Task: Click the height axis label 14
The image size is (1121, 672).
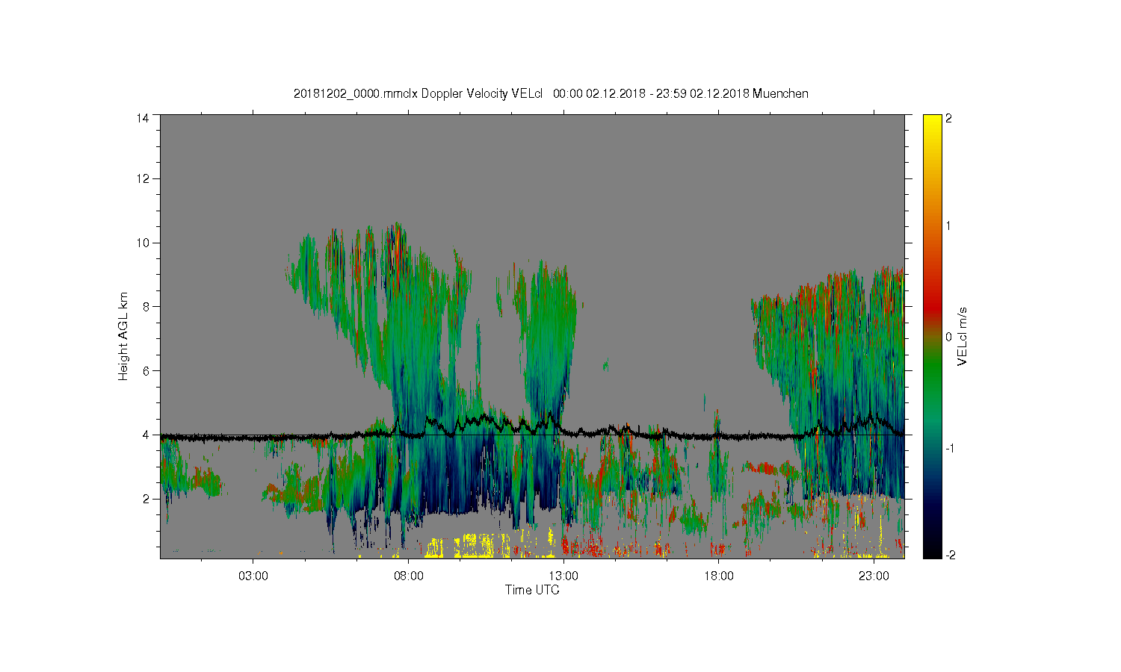Action: 143,118
